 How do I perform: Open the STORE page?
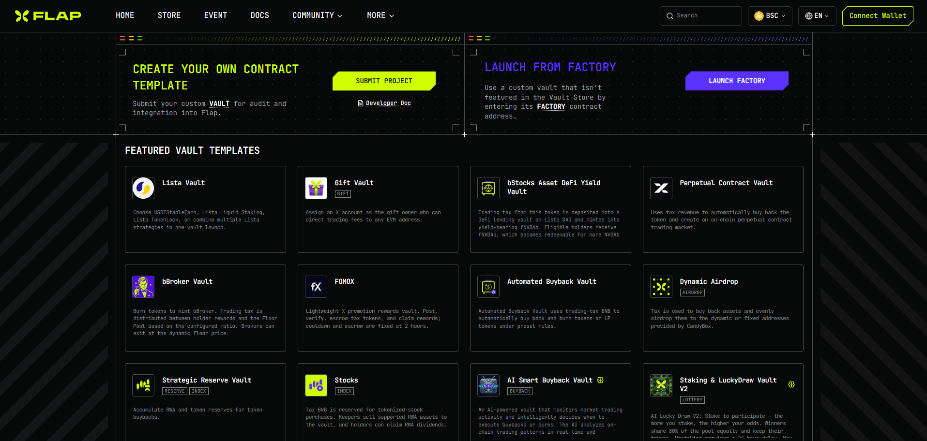coord(169,15)
